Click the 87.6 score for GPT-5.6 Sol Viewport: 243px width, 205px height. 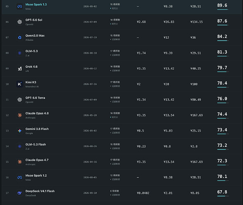pyautogui.click(x=222, y=21)
